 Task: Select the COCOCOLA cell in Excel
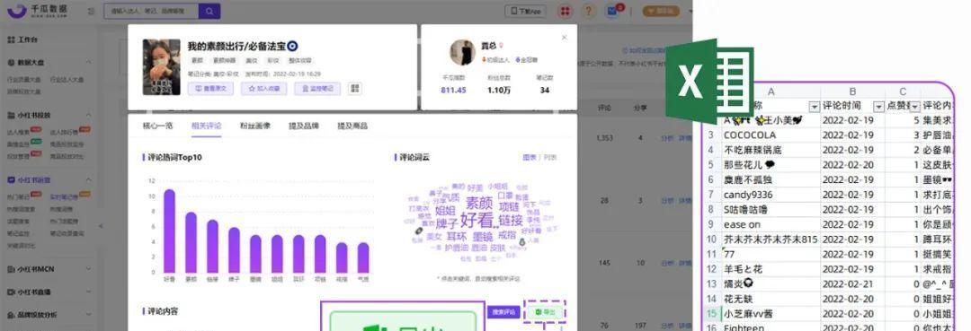[x=771, y=135]
